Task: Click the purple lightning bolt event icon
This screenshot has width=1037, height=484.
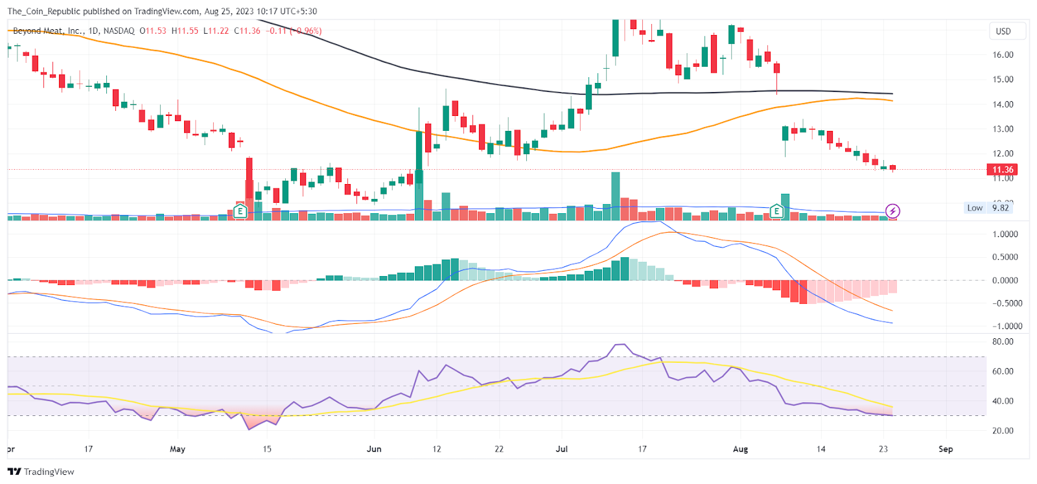Action: [x=892, y=211]
